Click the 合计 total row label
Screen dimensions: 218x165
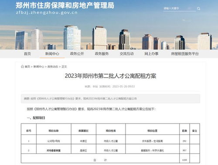click(100, 160)
